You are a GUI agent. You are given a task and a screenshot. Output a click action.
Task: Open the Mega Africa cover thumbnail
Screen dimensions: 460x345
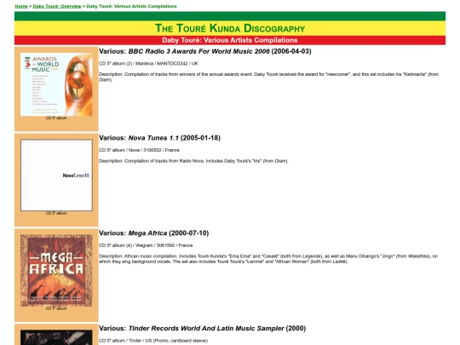(x=56, y=271)
